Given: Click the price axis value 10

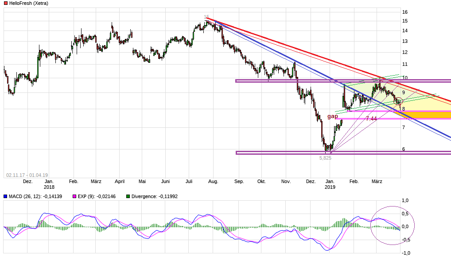Looking at the screenshot, I should (x=405, y=78).
